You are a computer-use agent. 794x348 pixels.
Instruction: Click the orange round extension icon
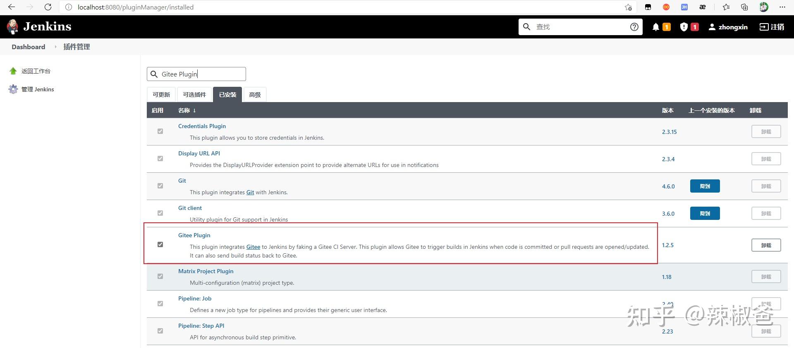(666, 7)
